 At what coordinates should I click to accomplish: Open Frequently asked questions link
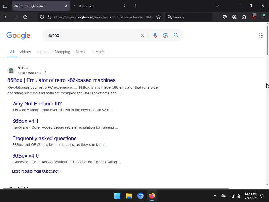44,138
